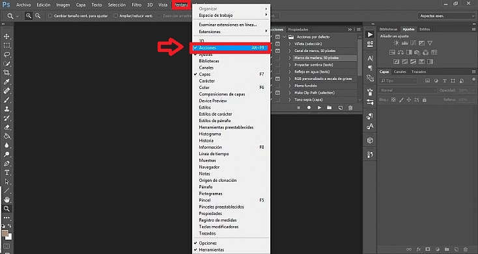Switch to the Propiedades tab
This screenshot has width=478, height=254.
[298, 29]
